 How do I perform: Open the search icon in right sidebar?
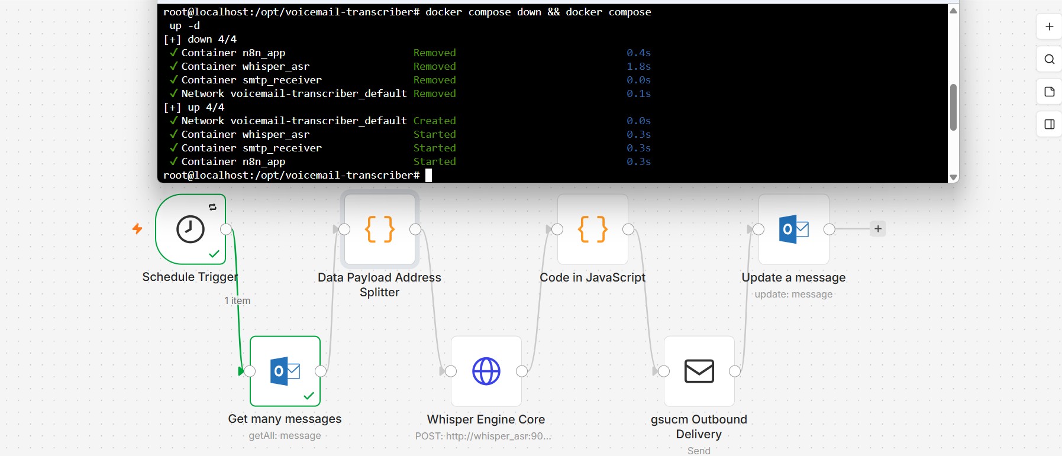click(1050, 59)
